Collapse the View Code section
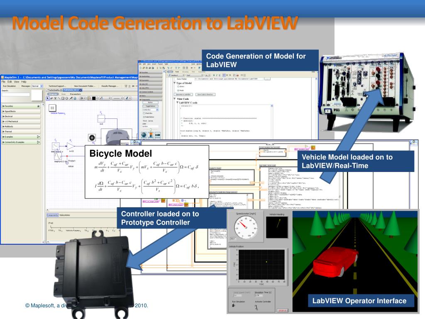425x319 pixels. (x=175, y=99)
